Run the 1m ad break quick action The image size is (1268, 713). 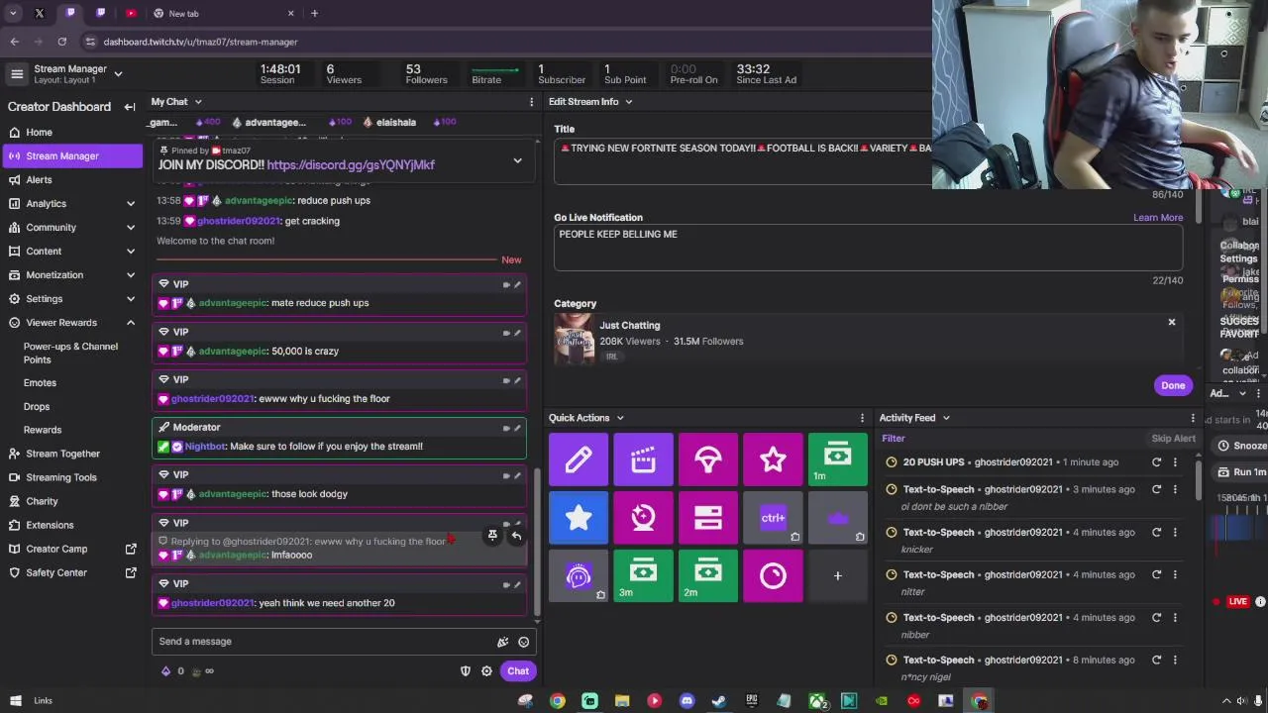(x=838, y=458)
